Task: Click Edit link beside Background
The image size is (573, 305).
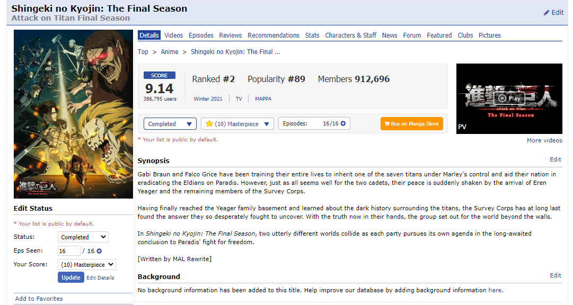Action: pyautogui.click(x=556, y=275)
